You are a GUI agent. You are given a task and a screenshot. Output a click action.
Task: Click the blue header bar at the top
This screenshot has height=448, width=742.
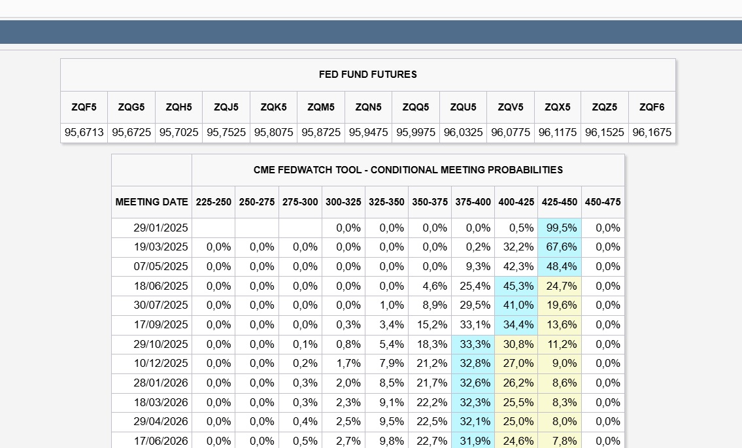point(371,31)
